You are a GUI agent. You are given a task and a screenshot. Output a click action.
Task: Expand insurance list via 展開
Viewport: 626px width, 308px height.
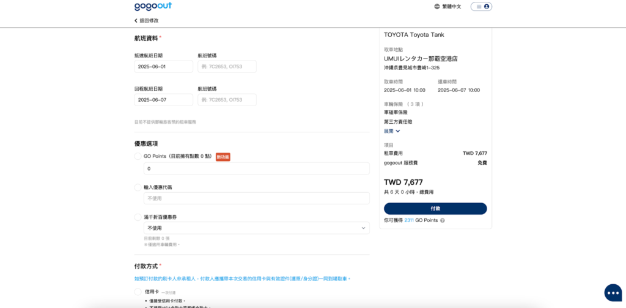point(392,131)
